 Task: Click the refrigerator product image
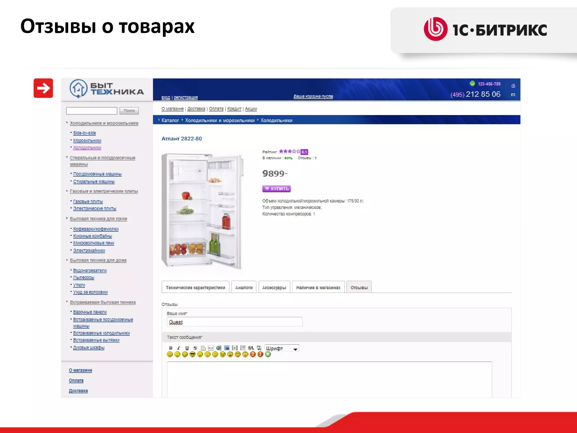coord(202,211)
